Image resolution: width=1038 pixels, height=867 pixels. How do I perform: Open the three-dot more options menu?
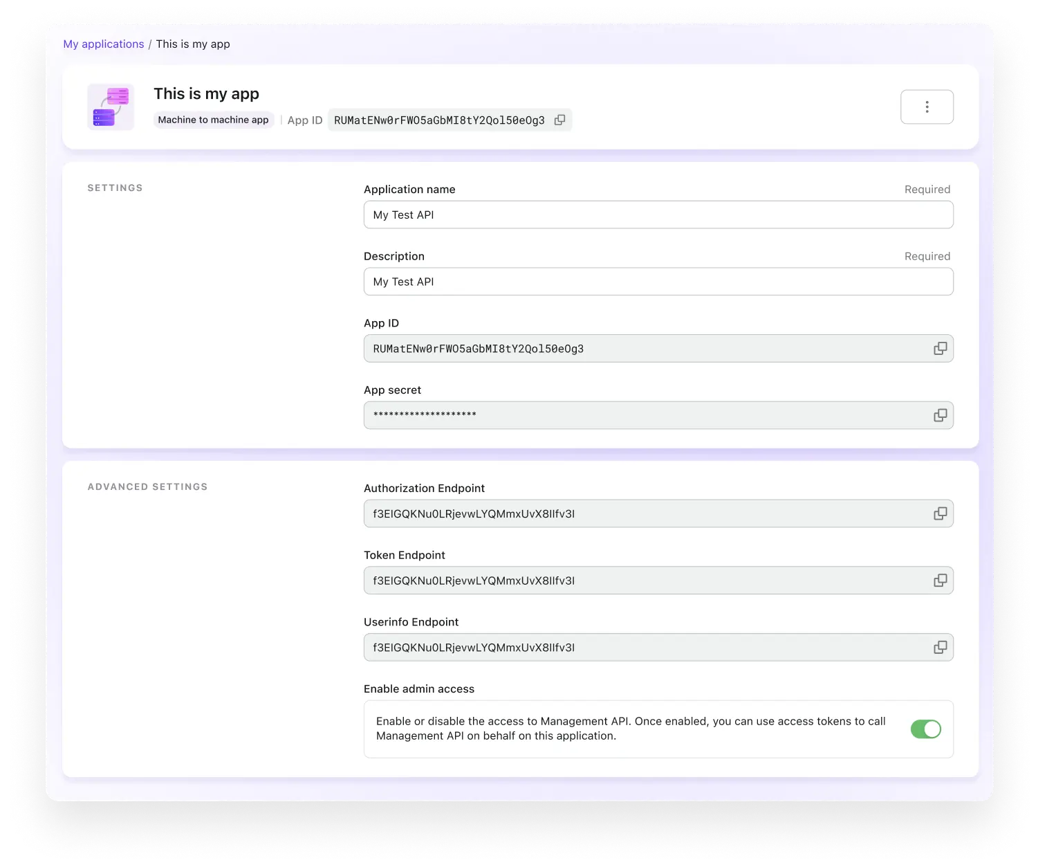point(927,107)
